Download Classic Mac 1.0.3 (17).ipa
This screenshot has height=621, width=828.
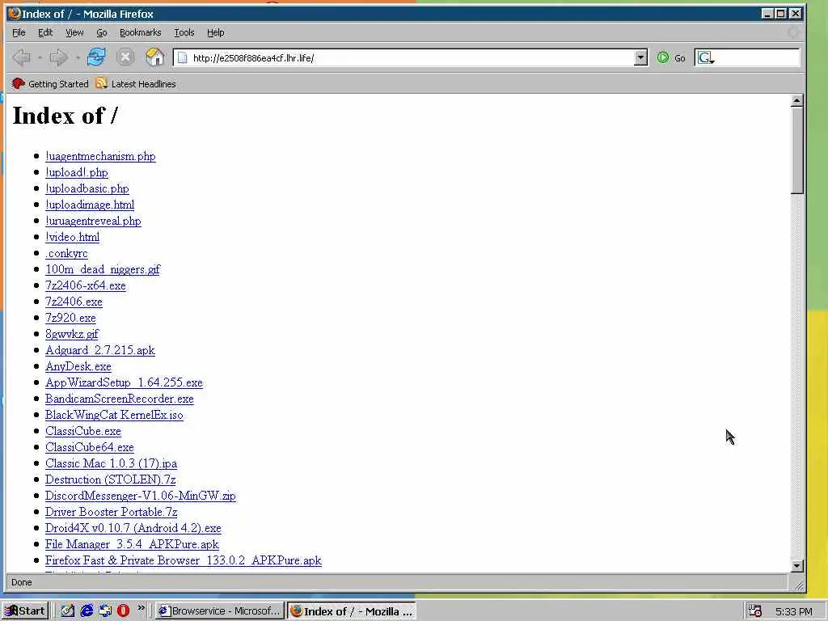111,463
